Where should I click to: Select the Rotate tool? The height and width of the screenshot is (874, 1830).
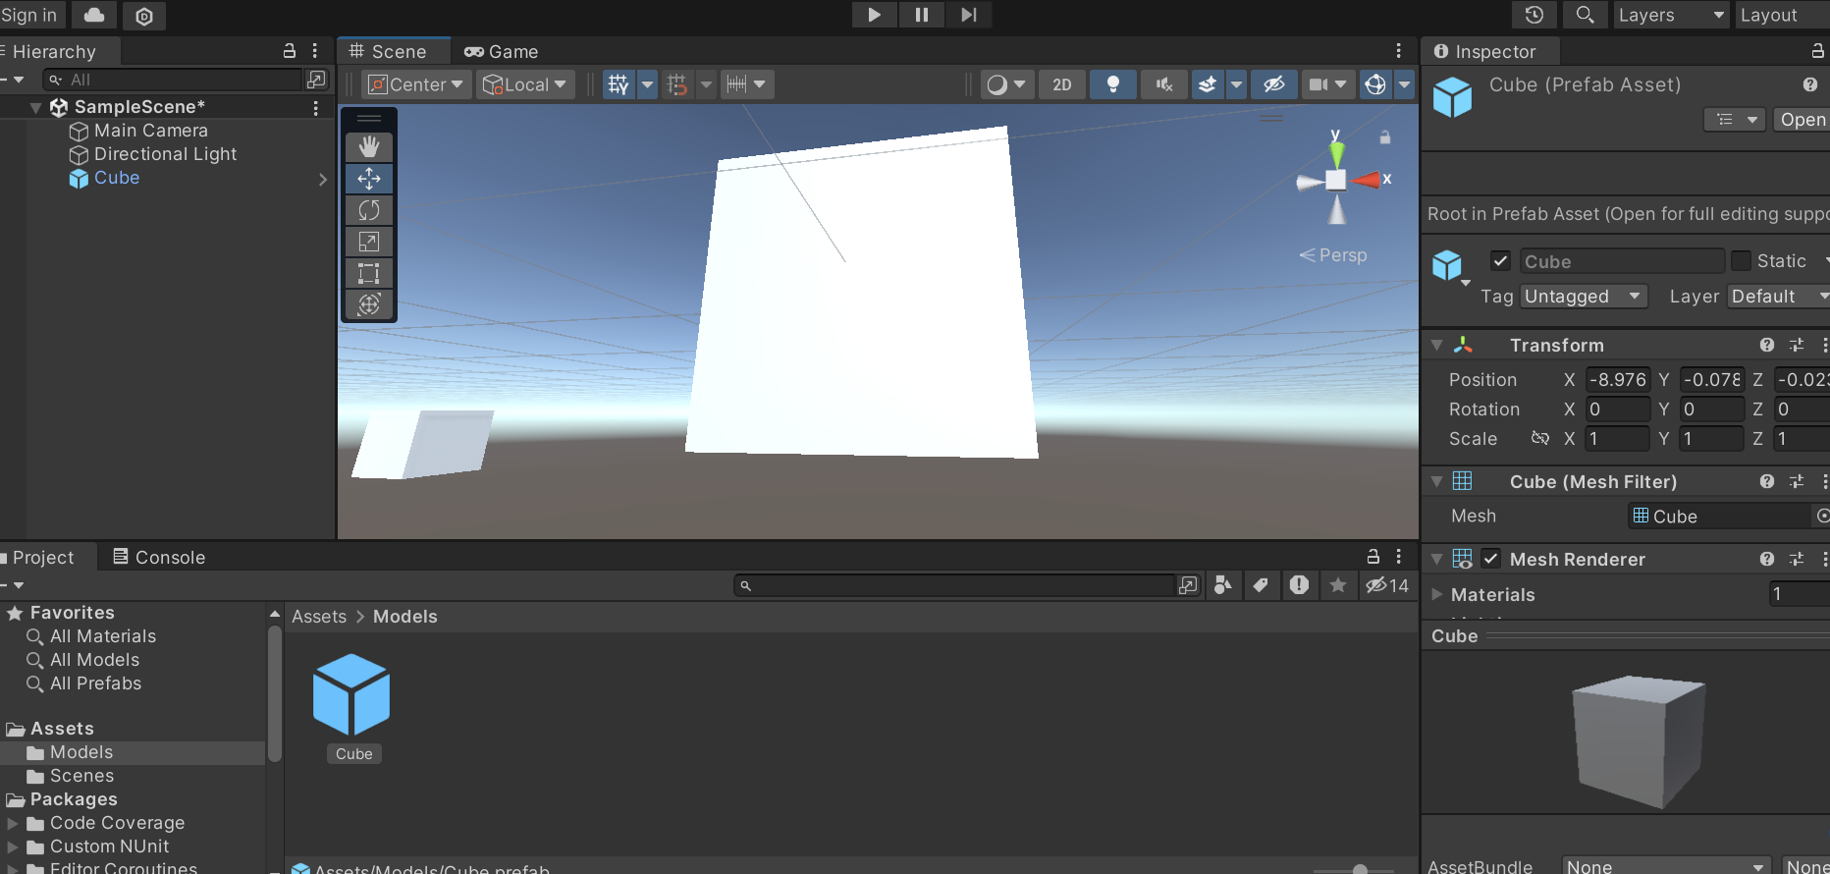[x=369, y=210]
